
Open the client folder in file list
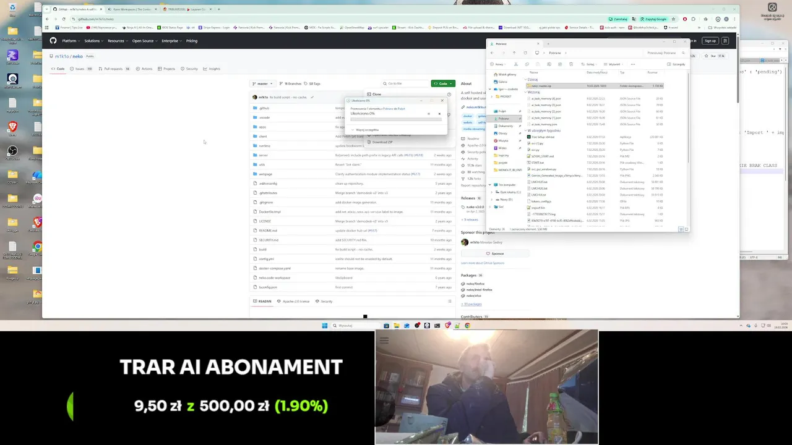coord(263,137)
